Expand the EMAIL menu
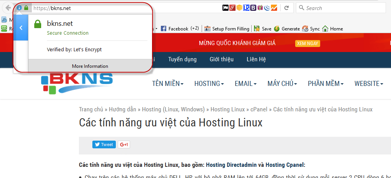The height and width of the screenshot is (178, 391). pos(246,83)
